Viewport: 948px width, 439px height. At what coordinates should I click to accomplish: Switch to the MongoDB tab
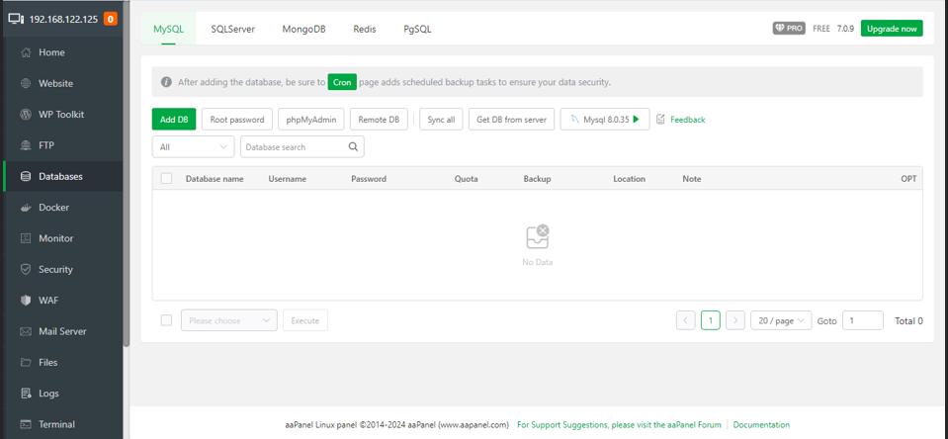304,29
